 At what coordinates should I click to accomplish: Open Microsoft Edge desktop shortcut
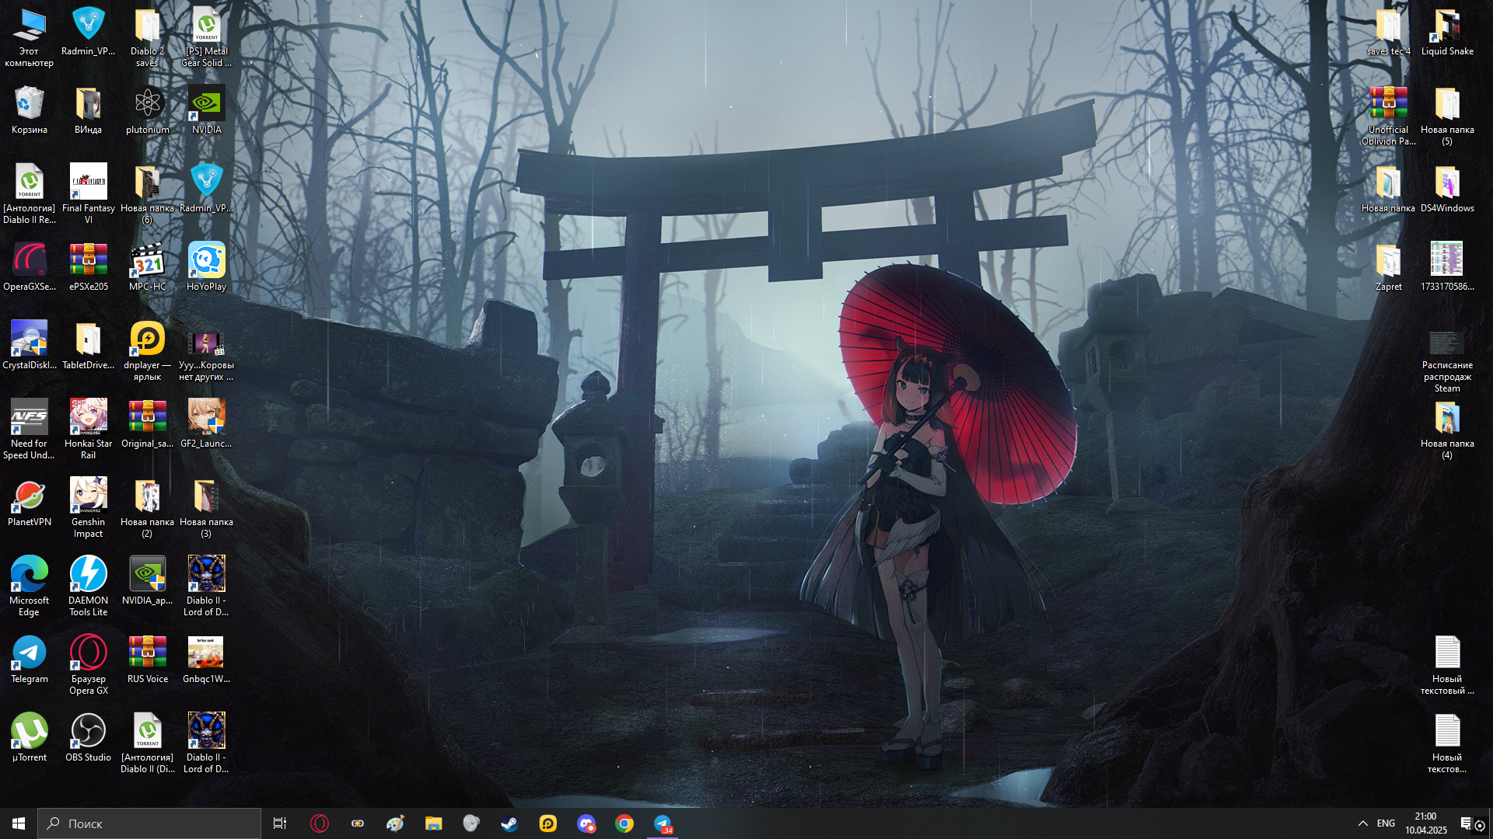30,587
